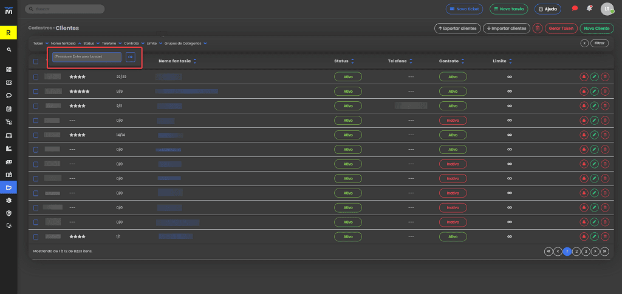The height and width of the screenshot is (294, 622).
Task: Open the sidebar magnifier search icon
Action: pos(9,50)
